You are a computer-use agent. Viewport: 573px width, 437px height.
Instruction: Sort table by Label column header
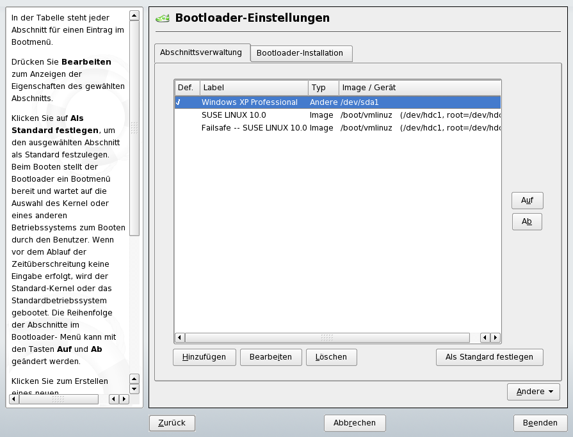(x=254, y=88)
